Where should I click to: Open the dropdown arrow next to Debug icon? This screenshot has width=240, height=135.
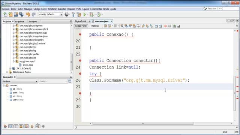[95, 14]
